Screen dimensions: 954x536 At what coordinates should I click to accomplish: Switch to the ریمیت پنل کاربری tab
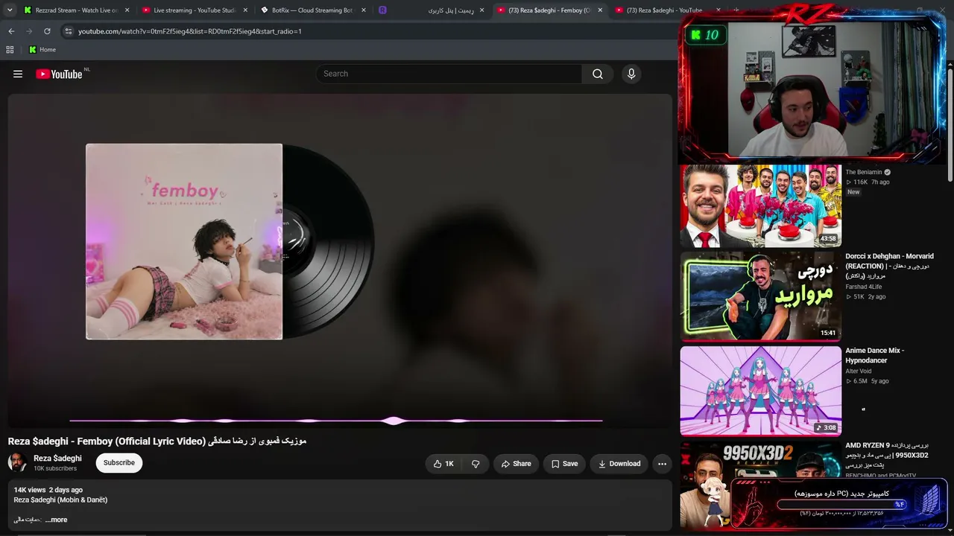[451, 10]
